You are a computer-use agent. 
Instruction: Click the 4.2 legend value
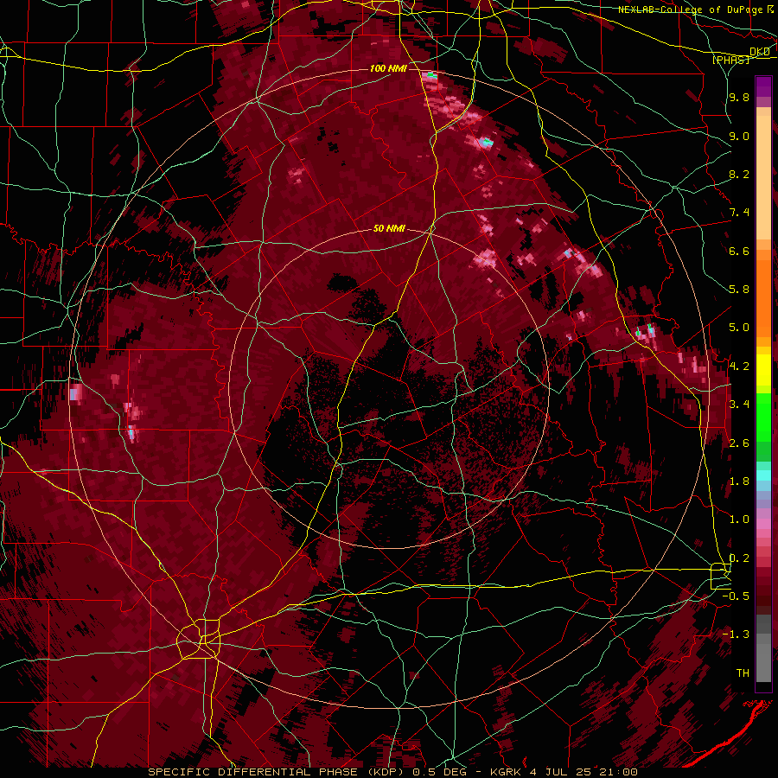(x=739, y=367)
